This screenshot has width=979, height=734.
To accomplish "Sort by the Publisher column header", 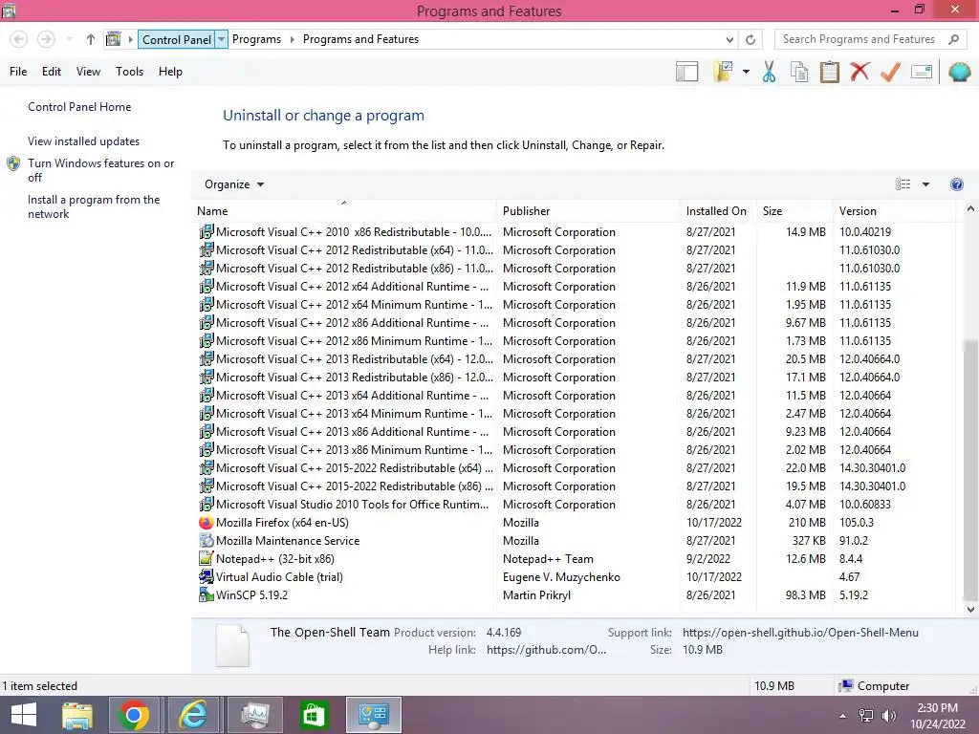I will [588, 211].
